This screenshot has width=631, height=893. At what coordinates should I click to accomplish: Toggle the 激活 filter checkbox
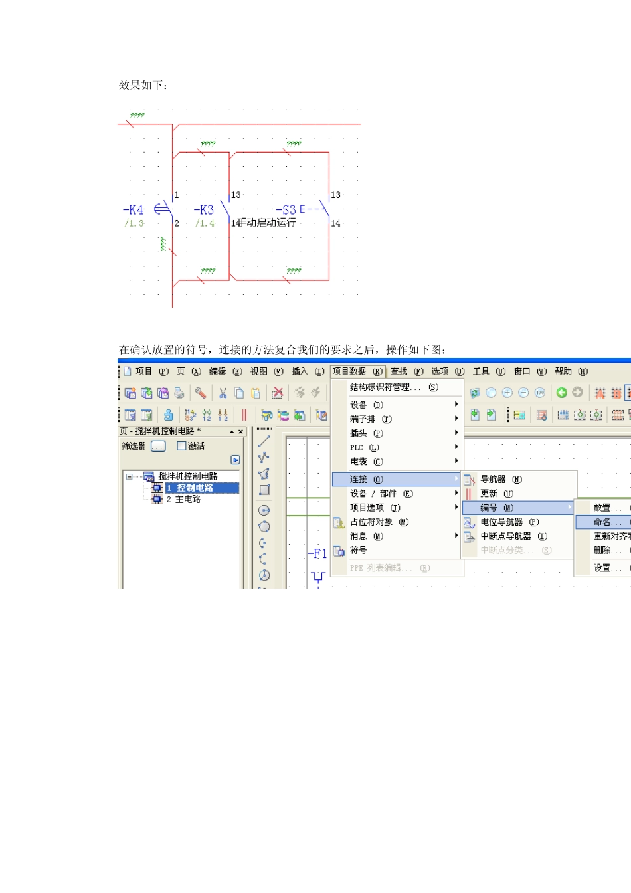click(x=181, y=446)
